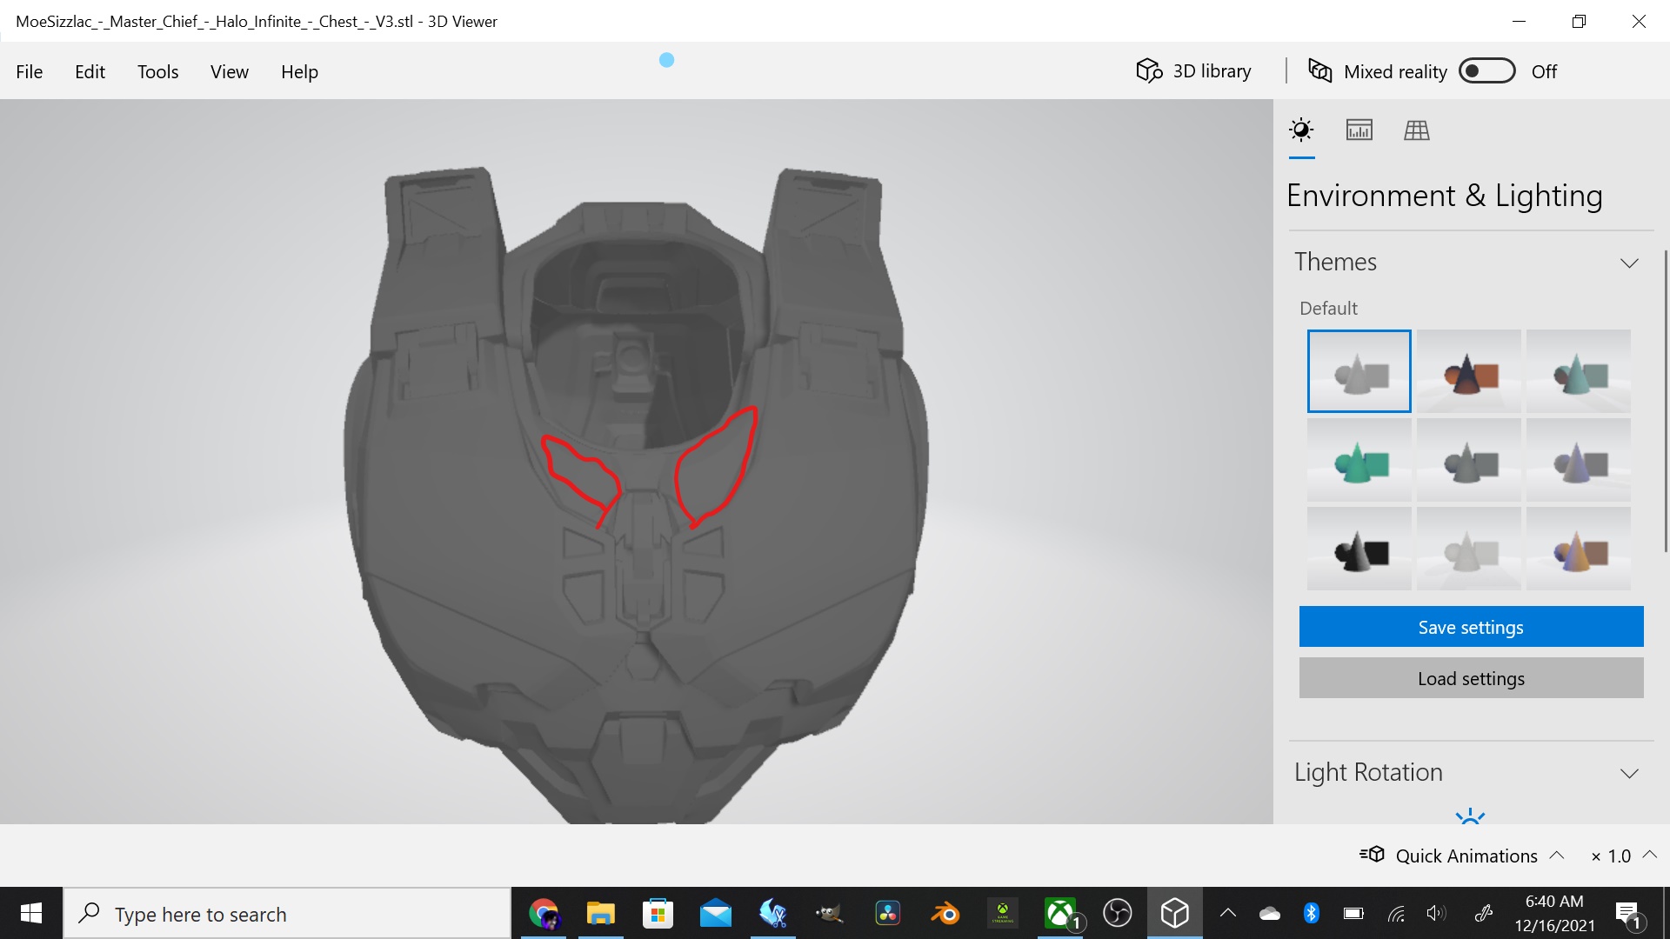This screenshot has width=1670, height=939.
Task: Open Xbox Game Streaming from the taskbar
Action: click(x=1002, y=914)
